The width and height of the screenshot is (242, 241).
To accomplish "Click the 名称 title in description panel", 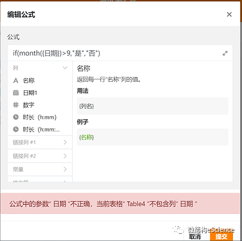I will (84, 68).
